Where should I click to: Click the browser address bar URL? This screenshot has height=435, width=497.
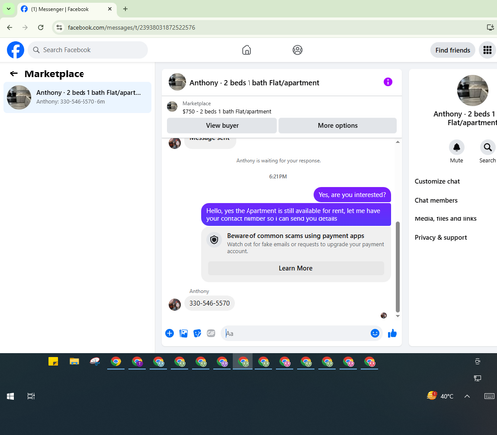[131, 27]
